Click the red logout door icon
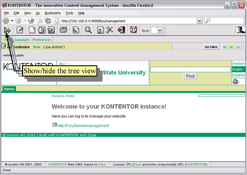 point(121,30)
